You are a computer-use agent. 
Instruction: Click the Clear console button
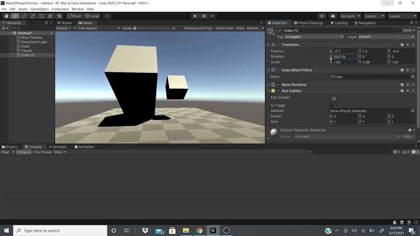click(6, 152)
